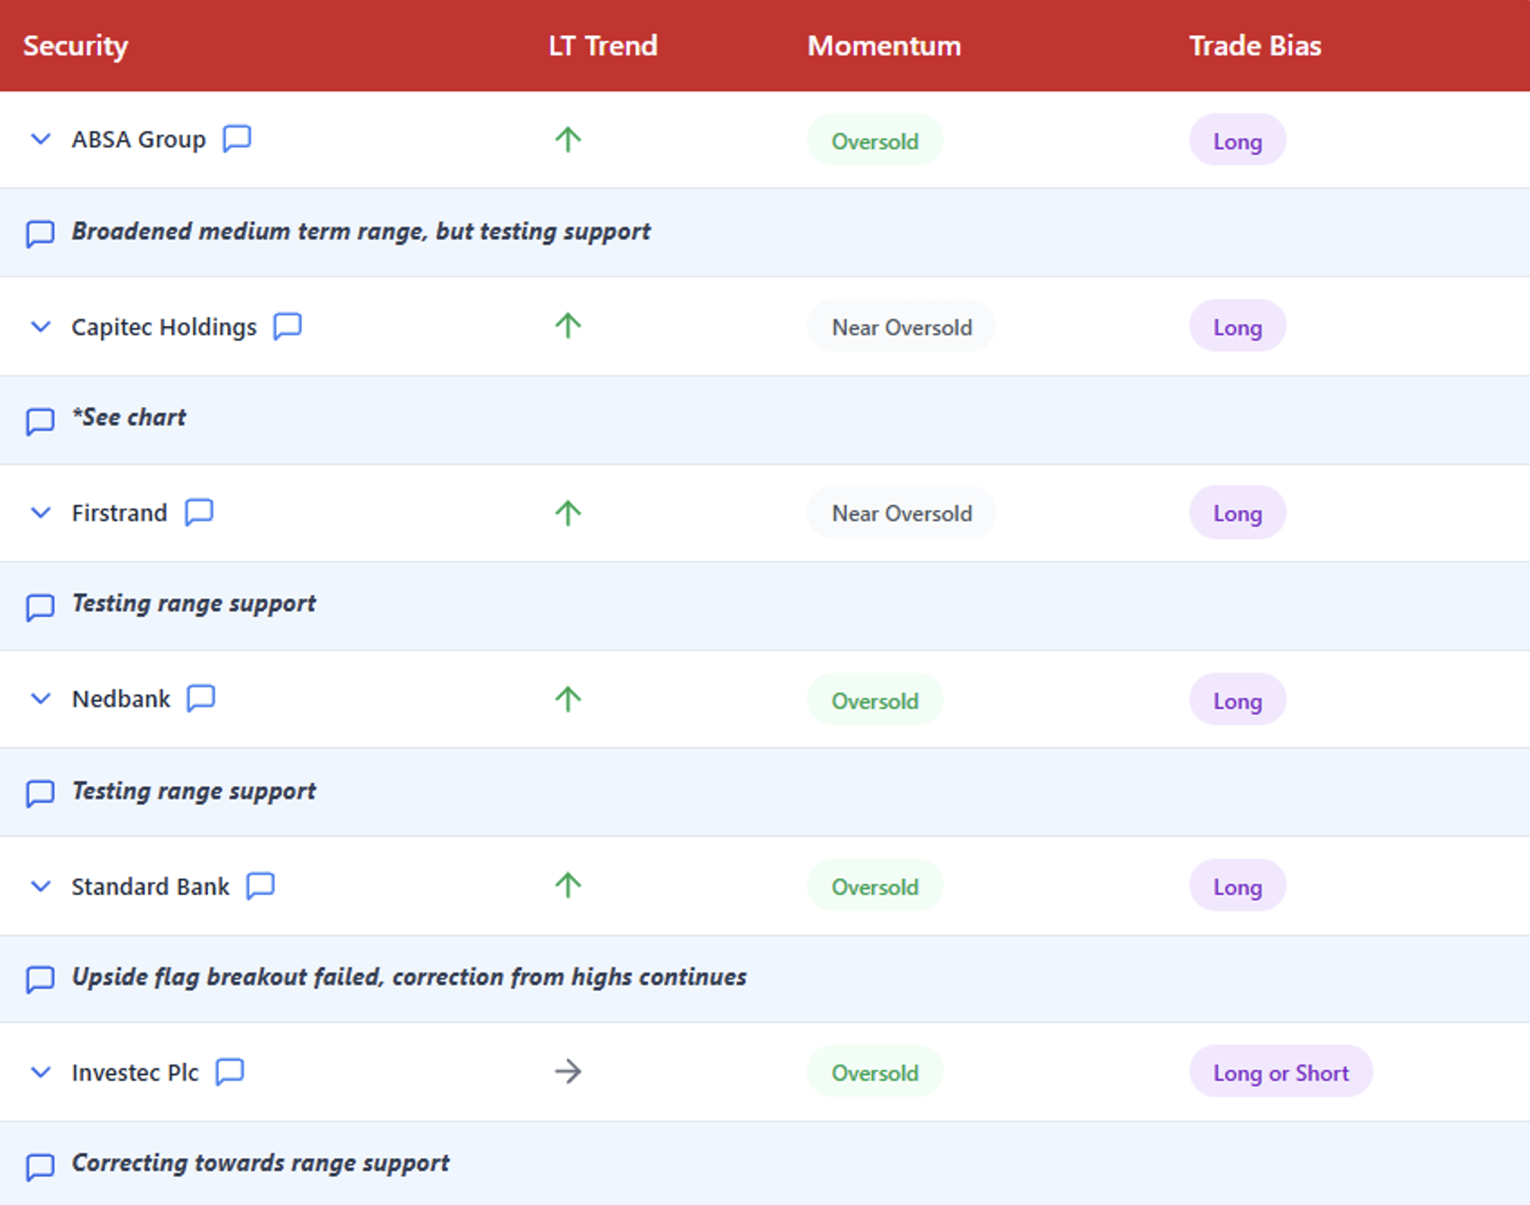The height and width of the screenshot is (1205, 1530).
Task: Click comment icon beside '*See chart' note
Action: point(40,421)
